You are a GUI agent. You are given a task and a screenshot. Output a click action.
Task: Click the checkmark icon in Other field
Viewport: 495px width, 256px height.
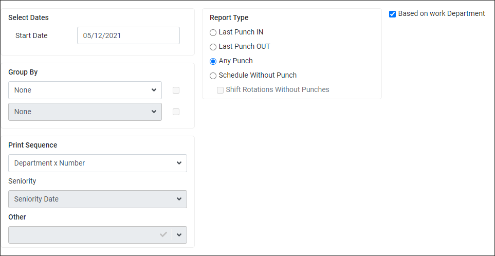[163, 234]
